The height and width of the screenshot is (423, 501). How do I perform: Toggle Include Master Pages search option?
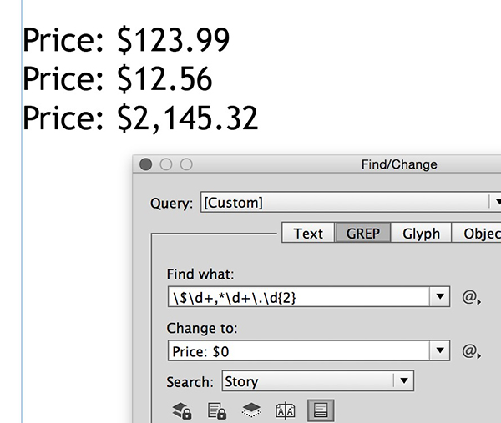pos(286,410)
